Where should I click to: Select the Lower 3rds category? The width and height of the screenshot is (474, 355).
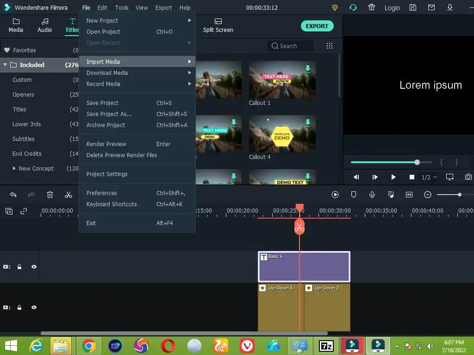pos(26,124)
